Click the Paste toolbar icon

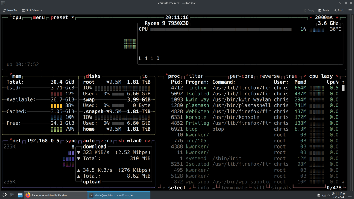[x=324, y=10]
